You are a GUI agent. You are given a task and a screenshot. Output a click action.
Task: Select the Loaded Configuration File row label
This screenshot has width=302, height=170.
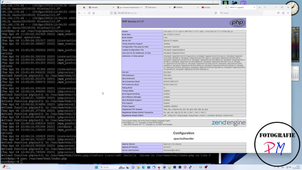[133, 50]
